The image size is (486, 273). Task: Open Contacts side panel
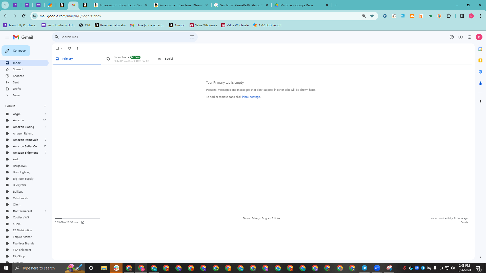480,83
